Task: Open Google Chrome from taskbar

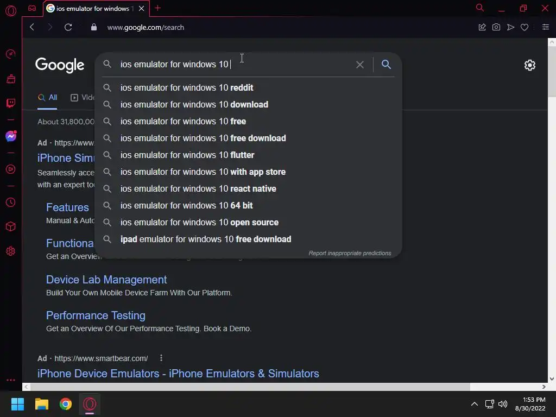Action: 66,404
